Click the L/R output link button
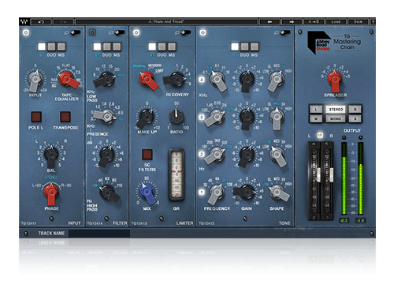This screenshot has width=394, height=292. tap(320, 135)
